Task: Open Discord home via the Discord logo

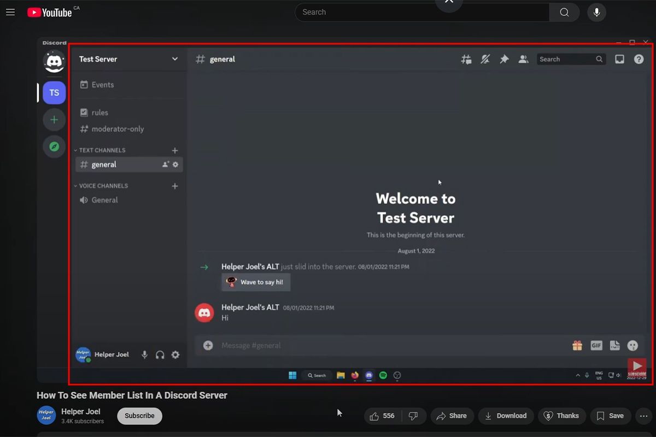Action: click(x=54, y=61)
